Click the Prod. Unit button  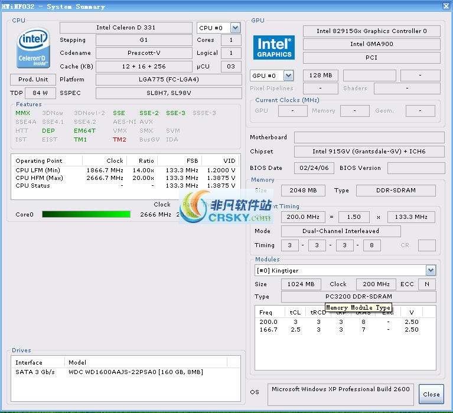click(33, 80)
